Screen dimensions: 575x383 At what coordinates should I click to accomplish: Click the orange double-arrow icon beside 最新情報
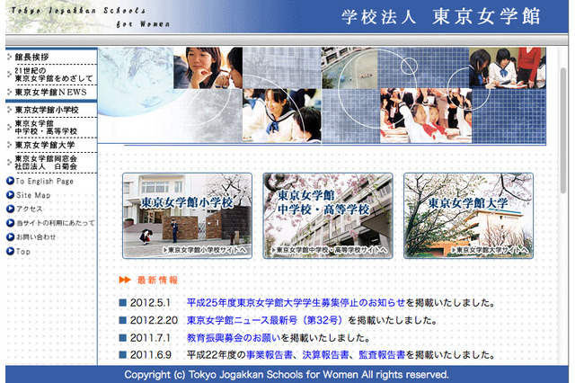pos(125,280)
